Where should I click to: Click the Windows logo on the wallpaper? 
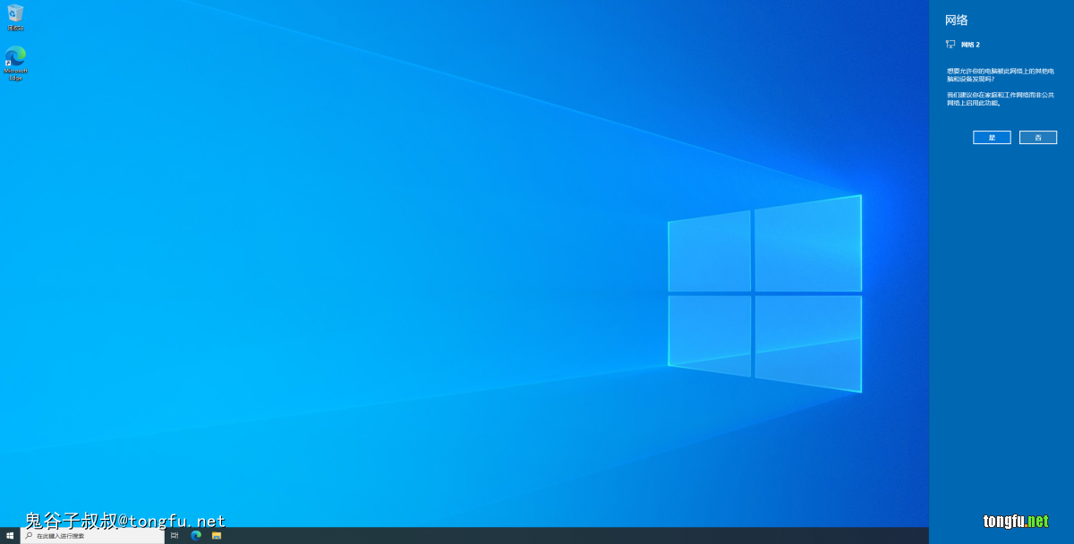pos(764,293)
